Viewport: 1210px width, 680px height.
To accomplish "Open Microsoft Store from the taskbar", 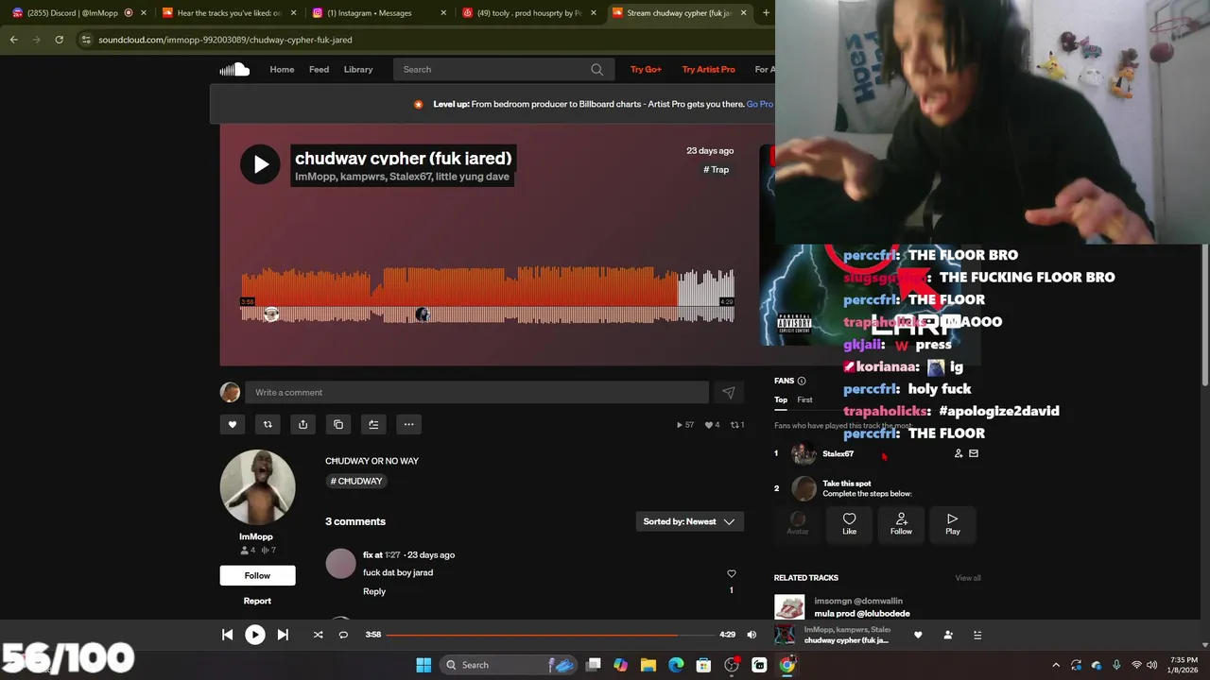I will [703, 665].
